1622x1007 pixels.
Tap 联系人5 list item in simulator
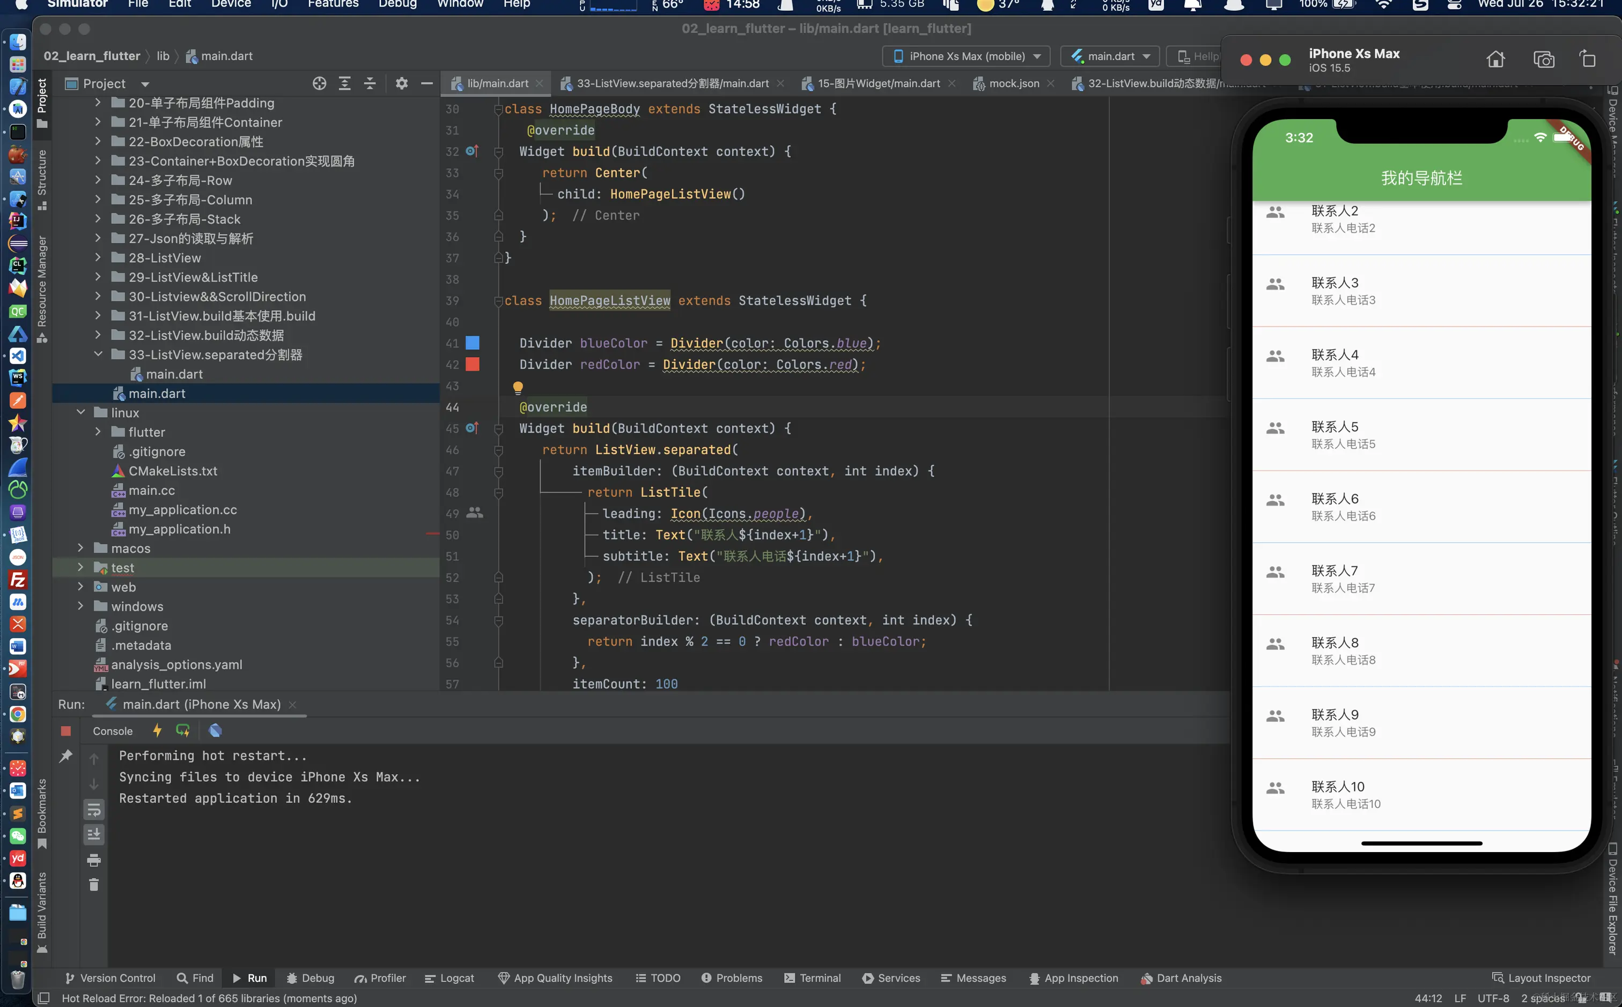pyautogui.click(x=1421, y=434)
